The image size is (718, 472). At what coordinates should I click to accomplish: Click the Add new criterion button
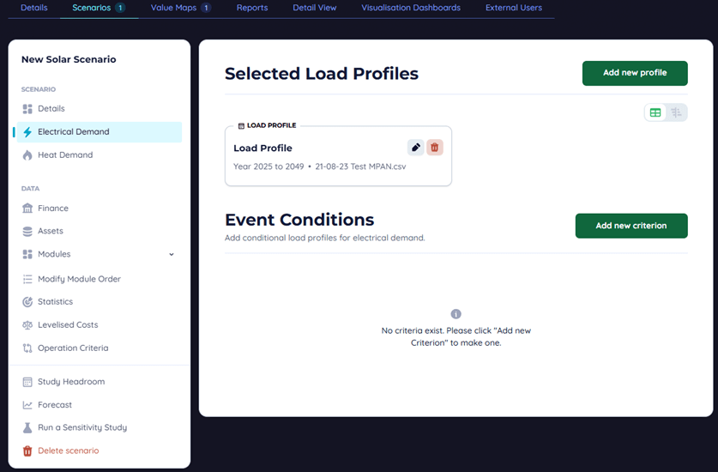point(631,226)
